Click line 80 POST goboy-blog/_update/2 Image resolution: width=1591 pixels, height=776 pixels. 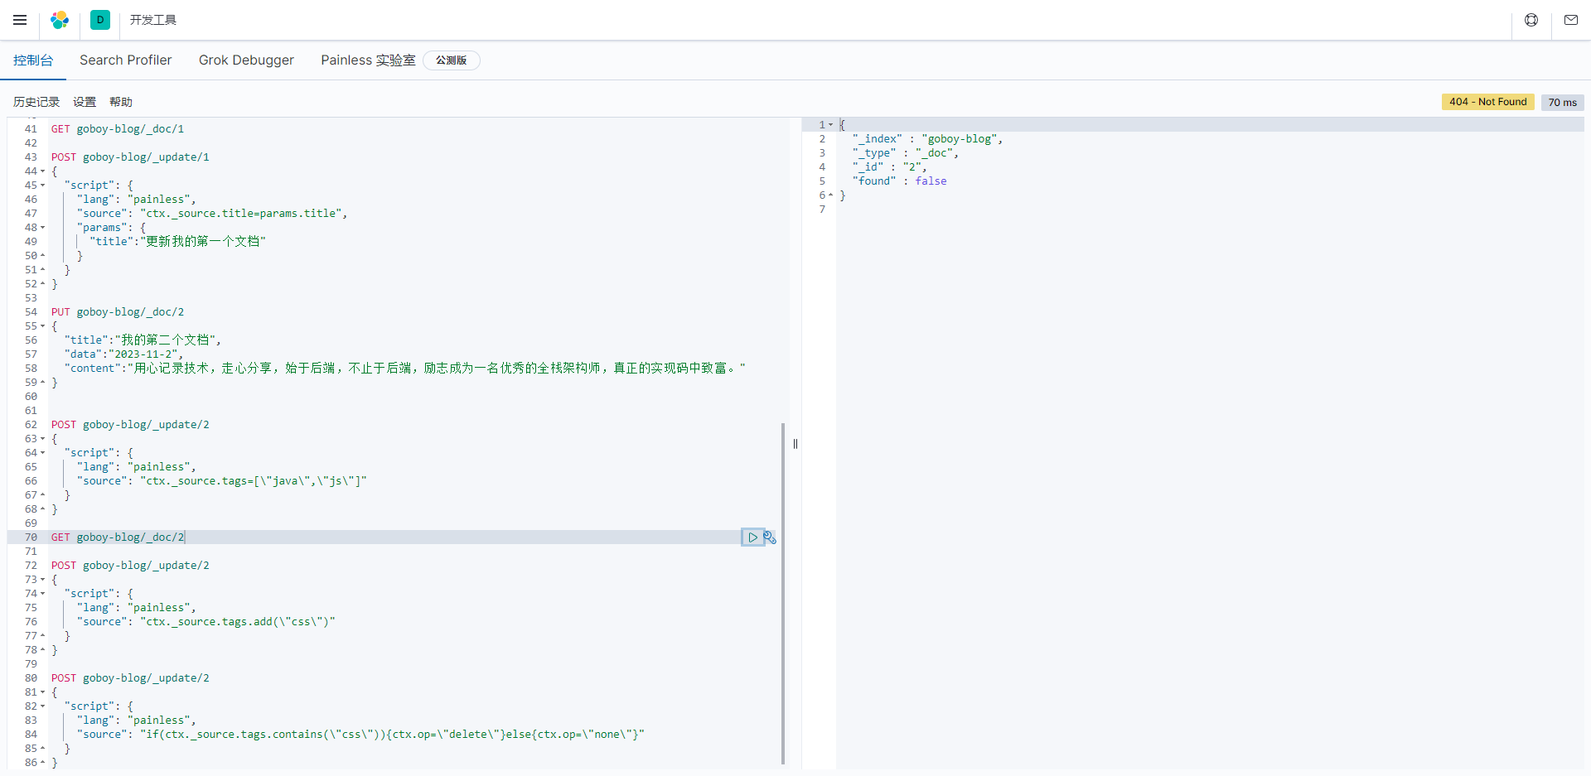[x=130, y=678]
